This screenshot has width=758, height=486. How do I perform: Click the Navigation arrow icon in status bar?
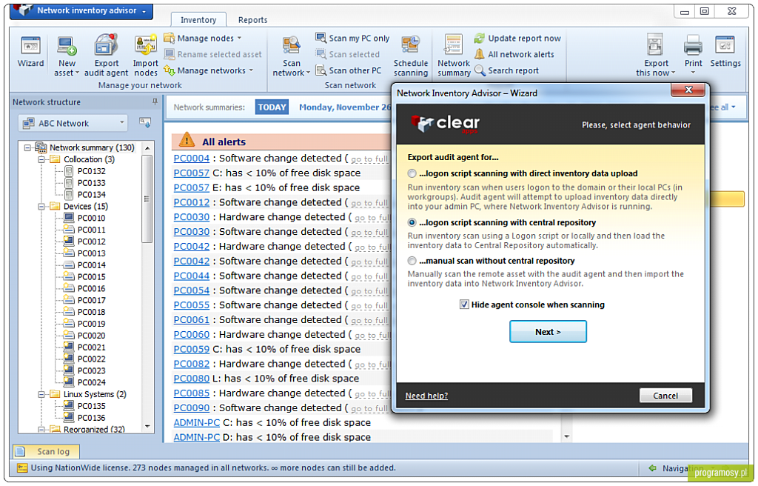coord(653,468)
